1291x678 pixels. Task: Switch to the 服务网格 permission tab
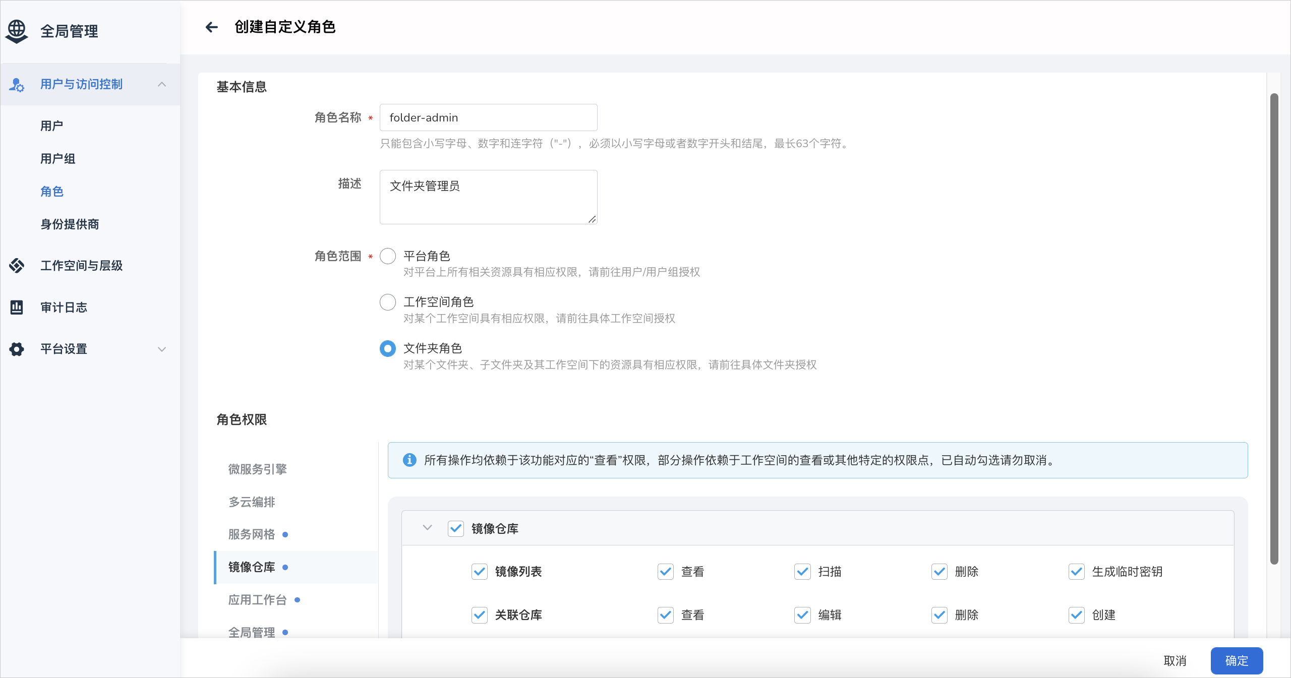(x=296, y=534)
